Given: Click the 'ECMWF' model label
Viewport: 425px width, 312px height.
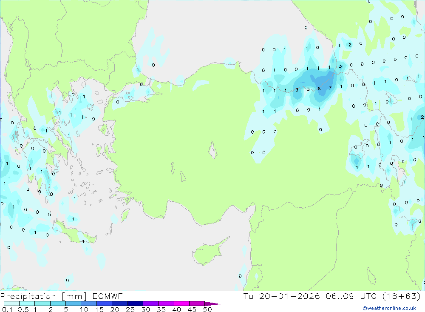Looking at the screenshot, I should 108,296.
